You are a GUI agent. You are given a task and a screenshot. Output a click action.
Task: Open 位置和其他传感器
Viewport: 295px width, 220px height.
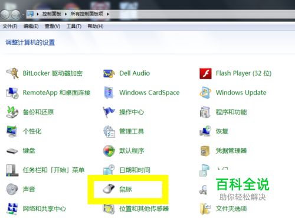(x=136, y=209)
